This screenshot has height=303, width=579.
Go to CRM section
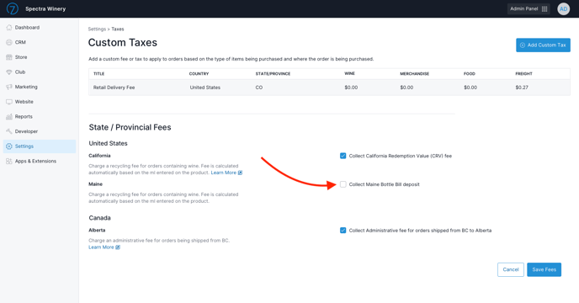tap(40, 42)
